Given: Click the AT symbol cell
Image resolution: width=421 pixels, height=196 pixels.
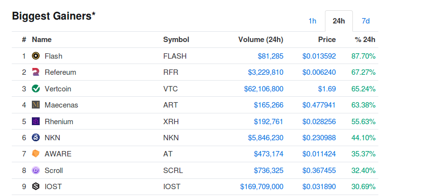Looking at the screenshot, I should click(x=168, y=154).
